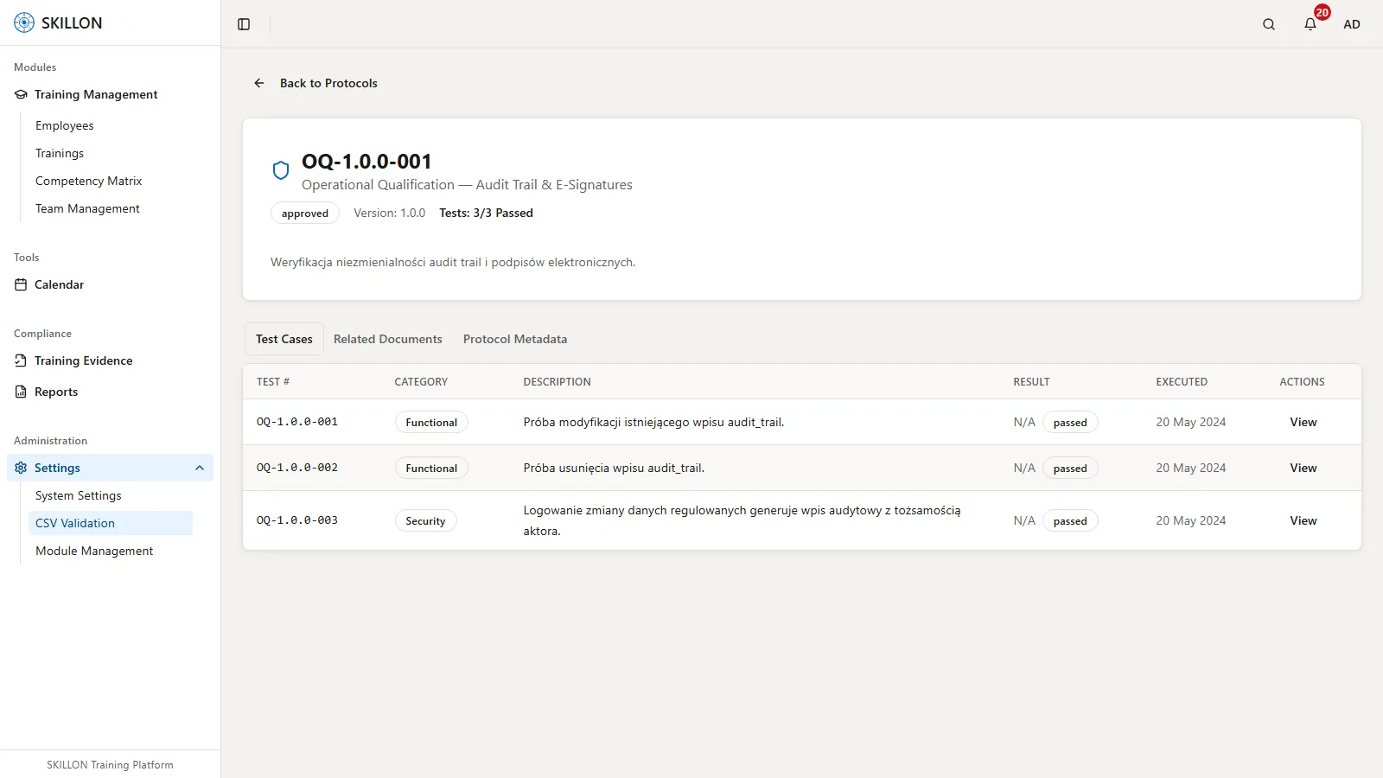Open Competency Matrix
1383x778 pixels.
(x=88, y=181)
